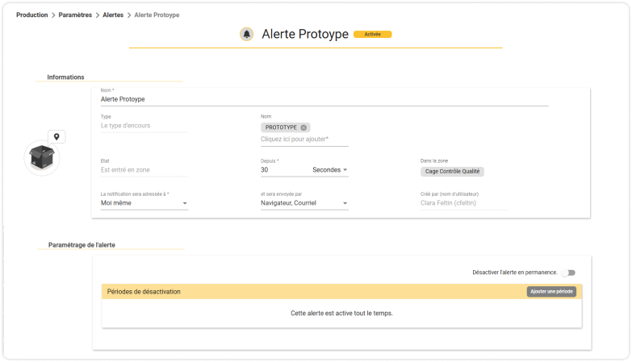Click the 'Alerte Protoype' breadcrumb item
Screen dimensions: 632x362
(157, 15)
